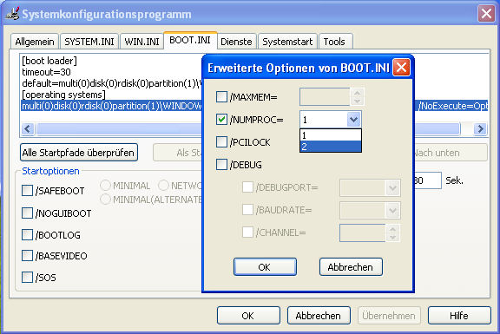Click Abbrechen in Erweiterte Optionen dialog

[x=351, y=267]
